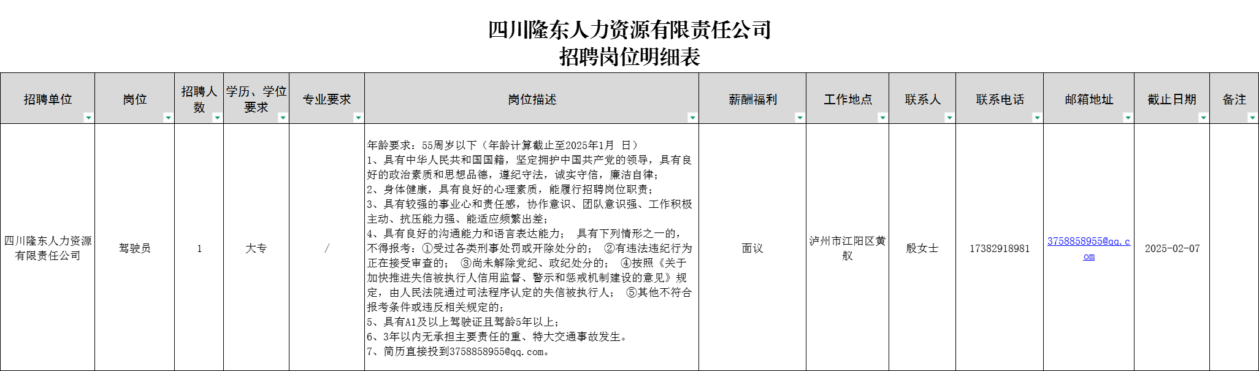Open the 岗位描述 column filter dropdown
The image size is (1259, 371).
coord(692,118)
